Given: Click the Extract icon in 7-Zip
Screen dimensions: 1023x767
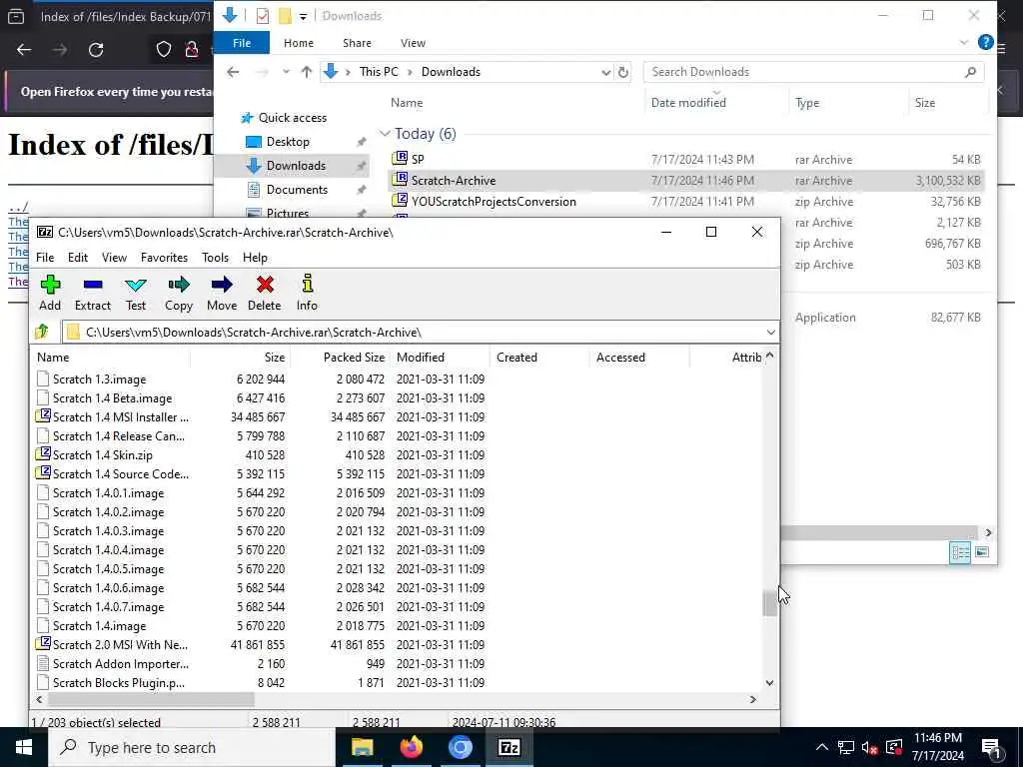Looking at the screenshot, I should click(x=93, y=293).
